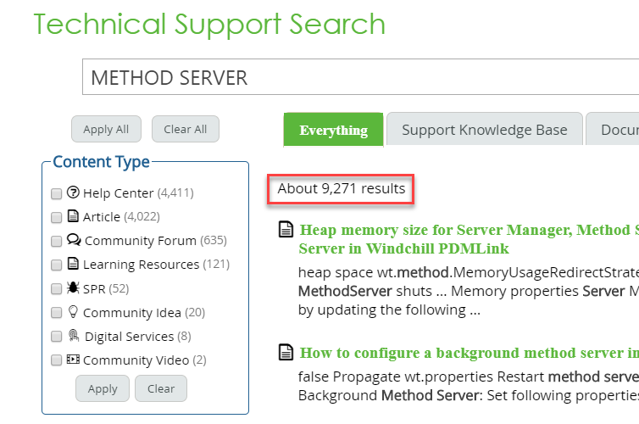
Task: Click the SPR bug icon
Action: (x=73, y=288)
